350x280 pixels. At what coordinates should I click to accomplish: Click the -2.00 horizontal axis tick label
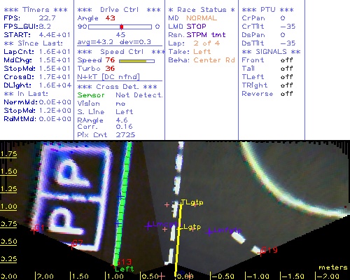(x=328, y=276)
